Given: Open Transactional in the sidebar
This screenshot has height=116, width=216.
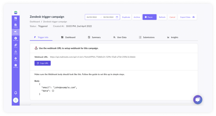Looking at the screenshot, I should tap(16, 39).
